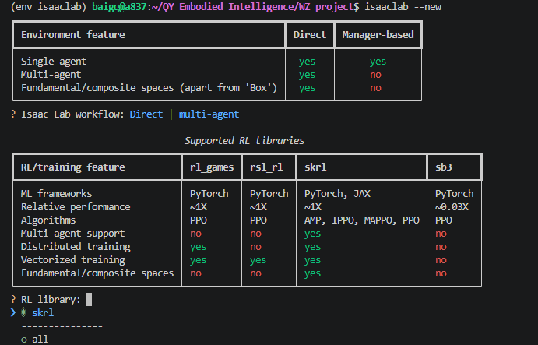Click the question mark before 'RL library:'

pyautogui.click(x=13, y=299)
